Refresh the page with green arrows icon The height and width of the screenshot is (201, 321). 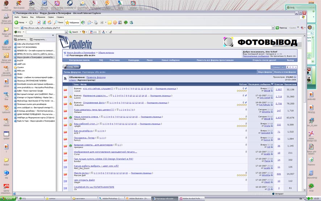(x=44, y=22)
